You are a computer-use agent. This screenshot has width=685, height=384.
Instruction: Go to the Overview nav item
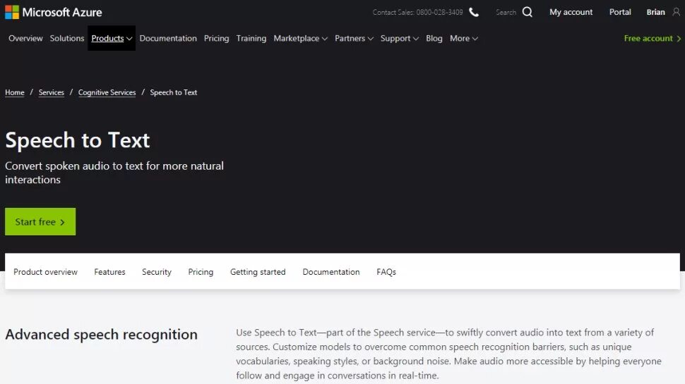click(25, 38)
